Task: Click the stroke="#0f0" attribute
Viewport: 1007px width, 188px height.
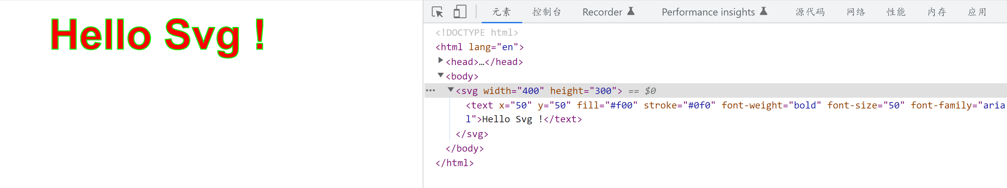Action: 679,105
